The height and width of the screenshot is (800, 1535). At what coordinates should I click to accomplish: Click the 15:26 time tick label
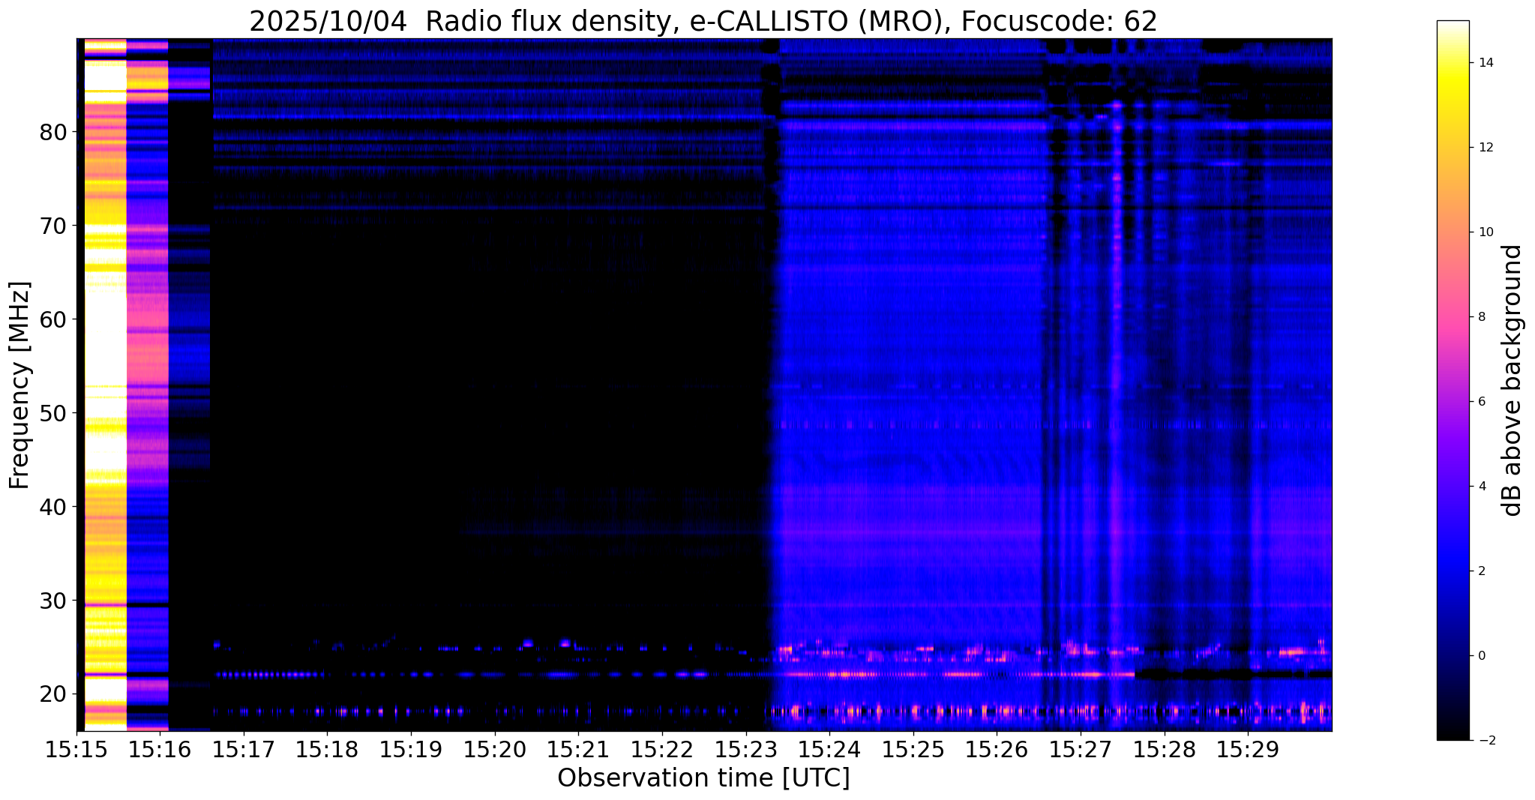997,748
